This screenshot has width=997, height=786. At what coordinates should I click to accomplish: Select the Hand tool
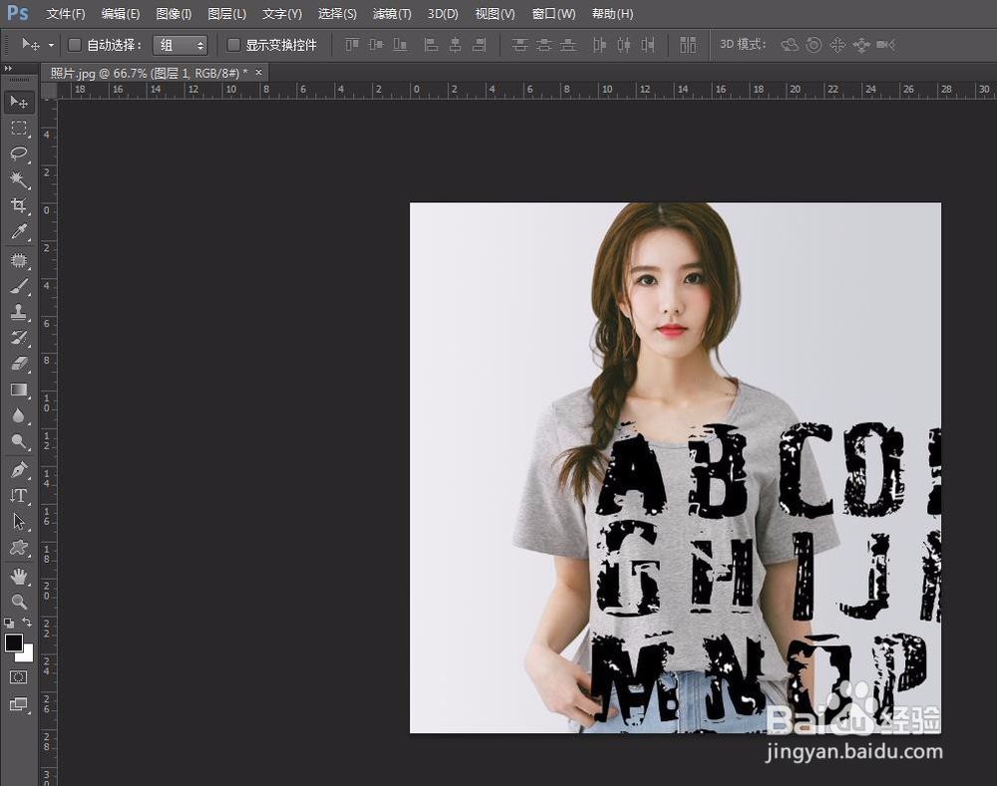pos(19,576)
